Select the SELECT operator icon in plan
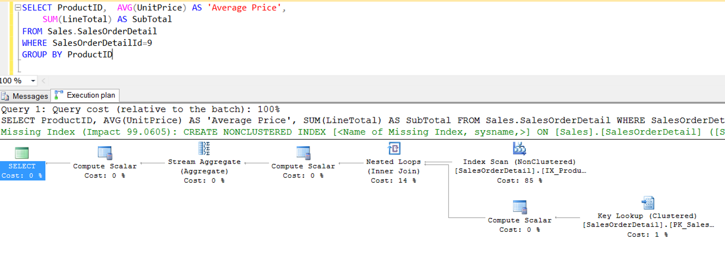 [x=22, y=153]
